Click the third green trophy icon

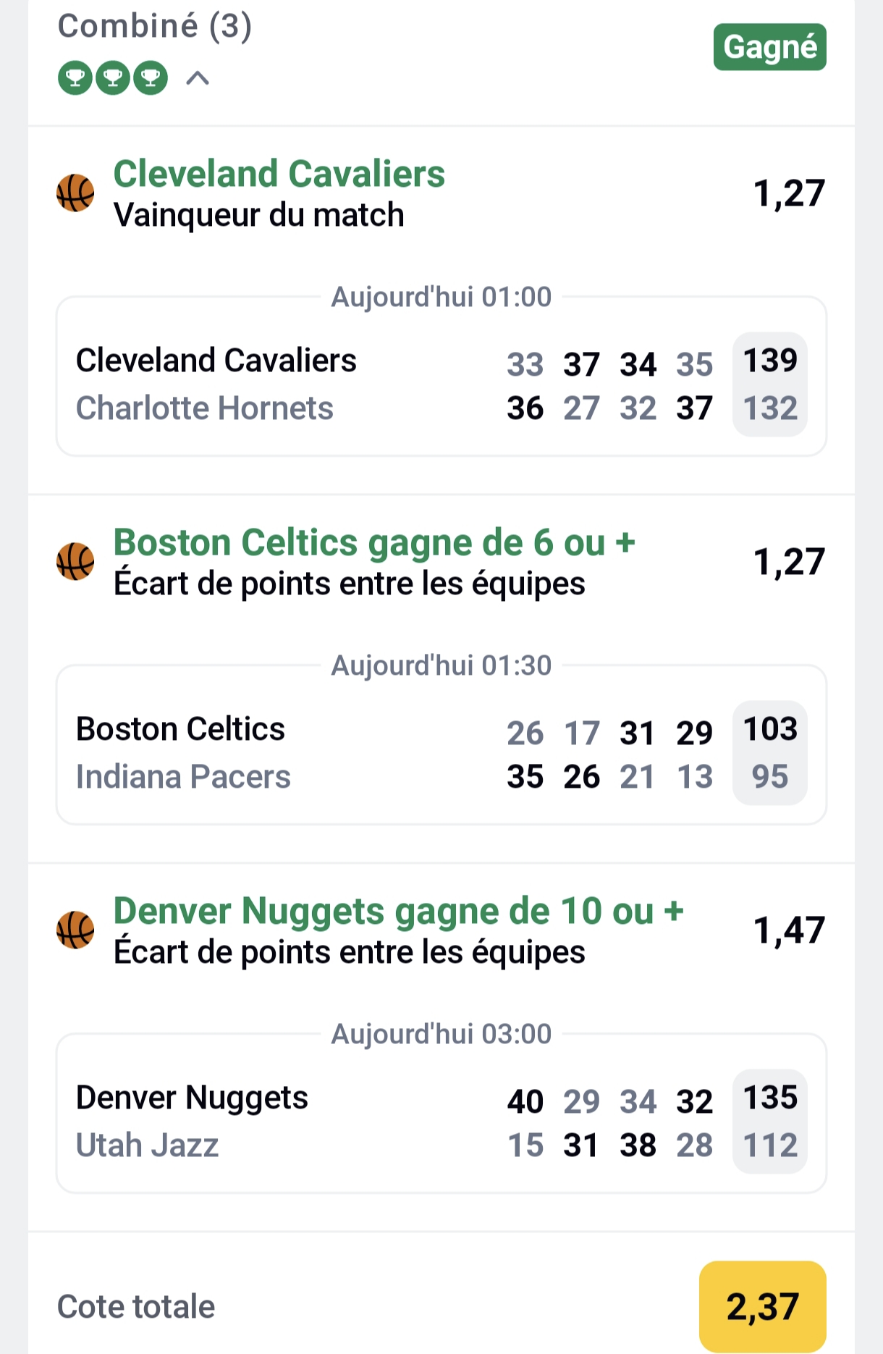click(x=151, y=78)
